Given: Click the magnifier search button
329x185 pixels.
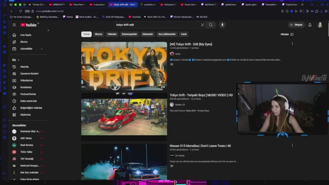Looking at the screenshot, I should tap(211, 25).
